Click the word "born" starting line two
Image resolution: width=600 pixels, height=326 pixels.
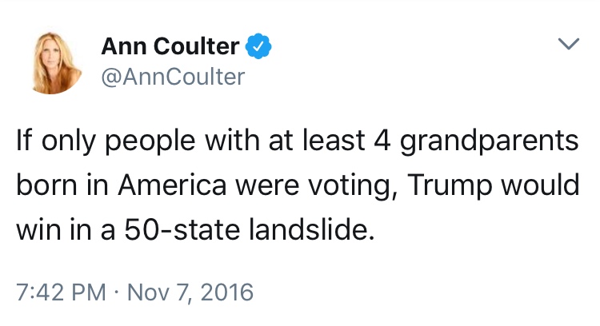46,185
